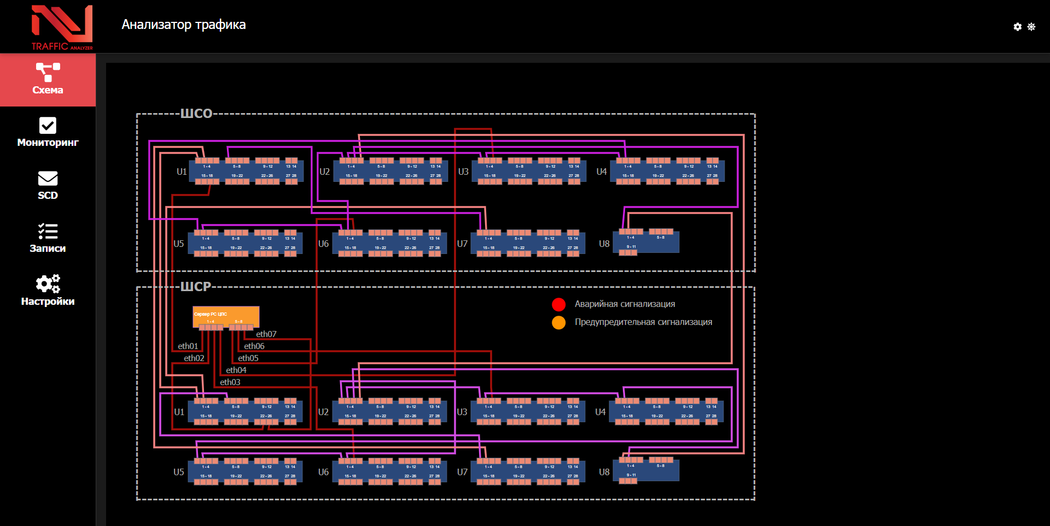Select the small U8 device in ШСО
Image resolution: width=1050 pixels, height=526 pixels.
646,242
